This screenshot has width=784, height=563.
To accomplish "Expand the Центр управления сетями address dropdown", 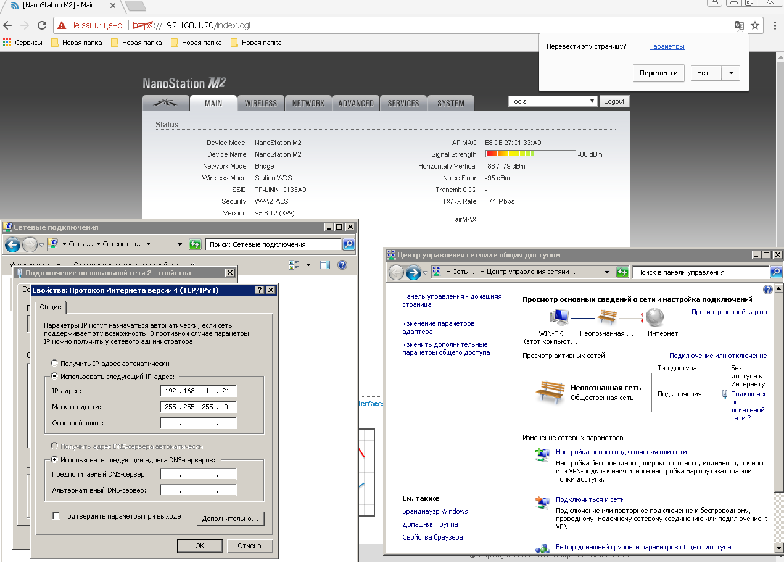I will pos(608,272).
